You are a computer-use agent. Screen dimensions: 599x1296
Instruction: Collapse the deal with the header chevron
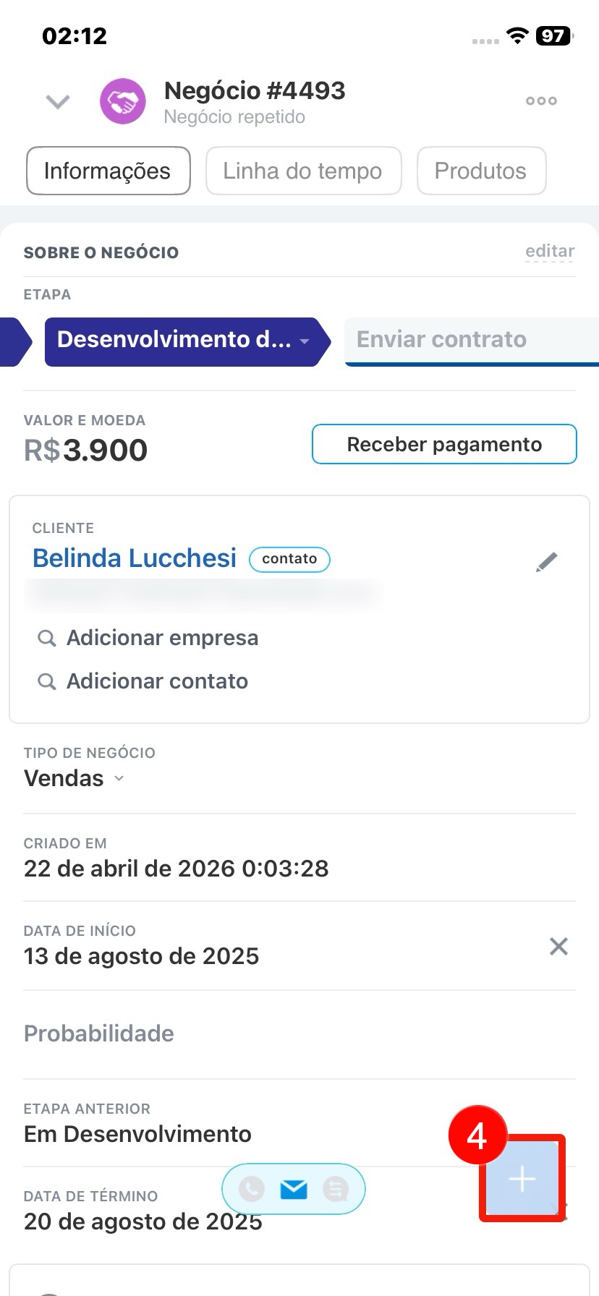click(x=58, y=101)
